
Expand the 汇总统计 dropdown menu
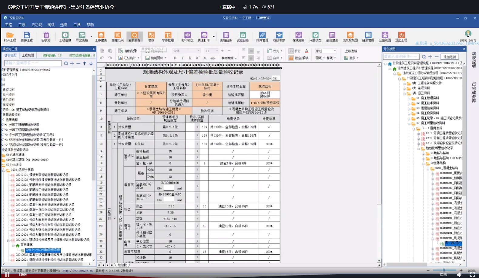pos(129,58)
